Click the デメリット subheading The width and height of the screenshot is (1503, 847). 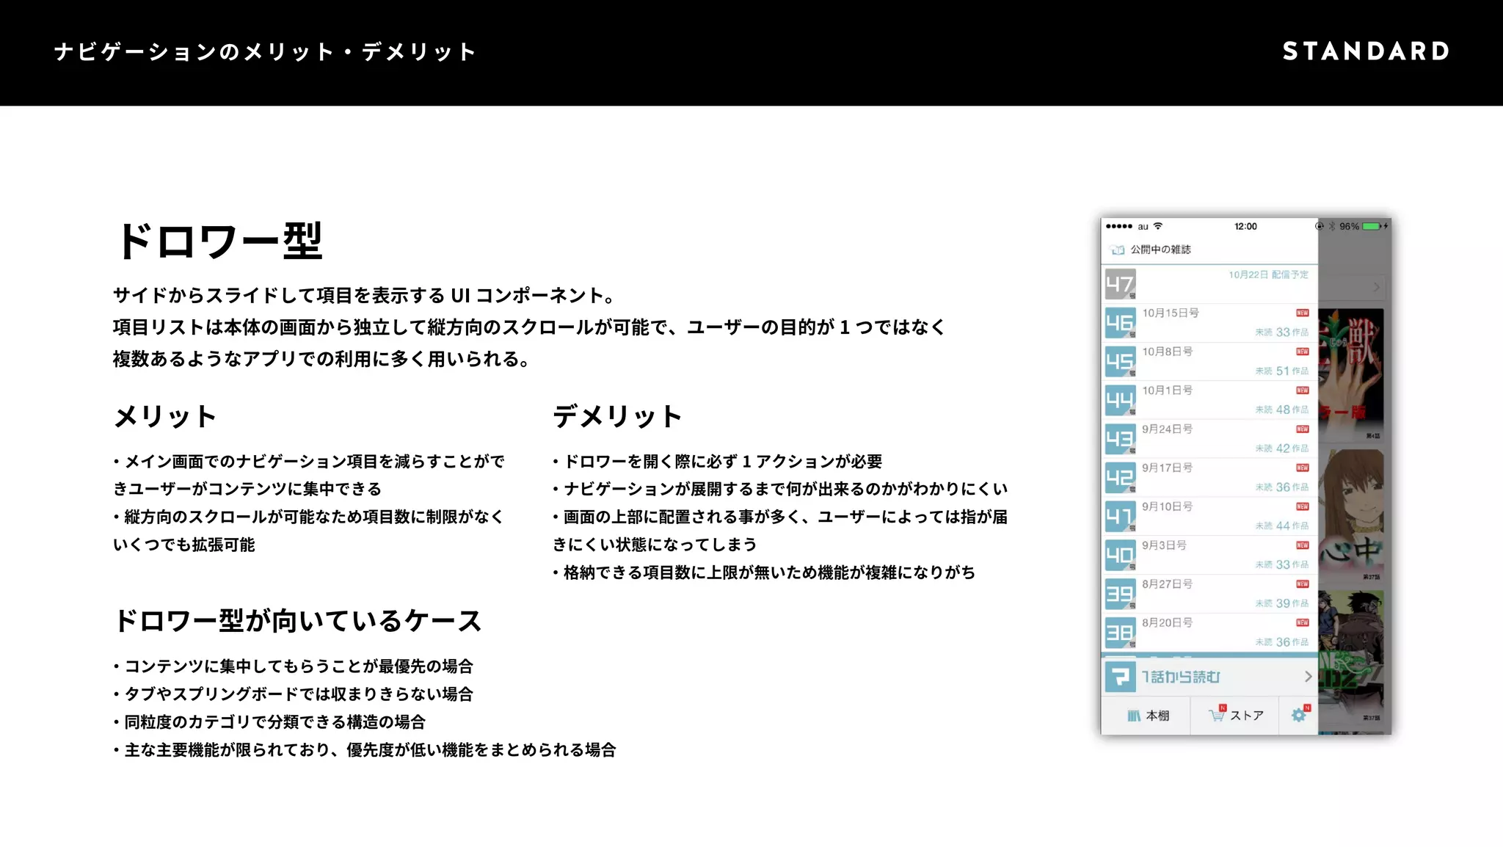[618, 416]
